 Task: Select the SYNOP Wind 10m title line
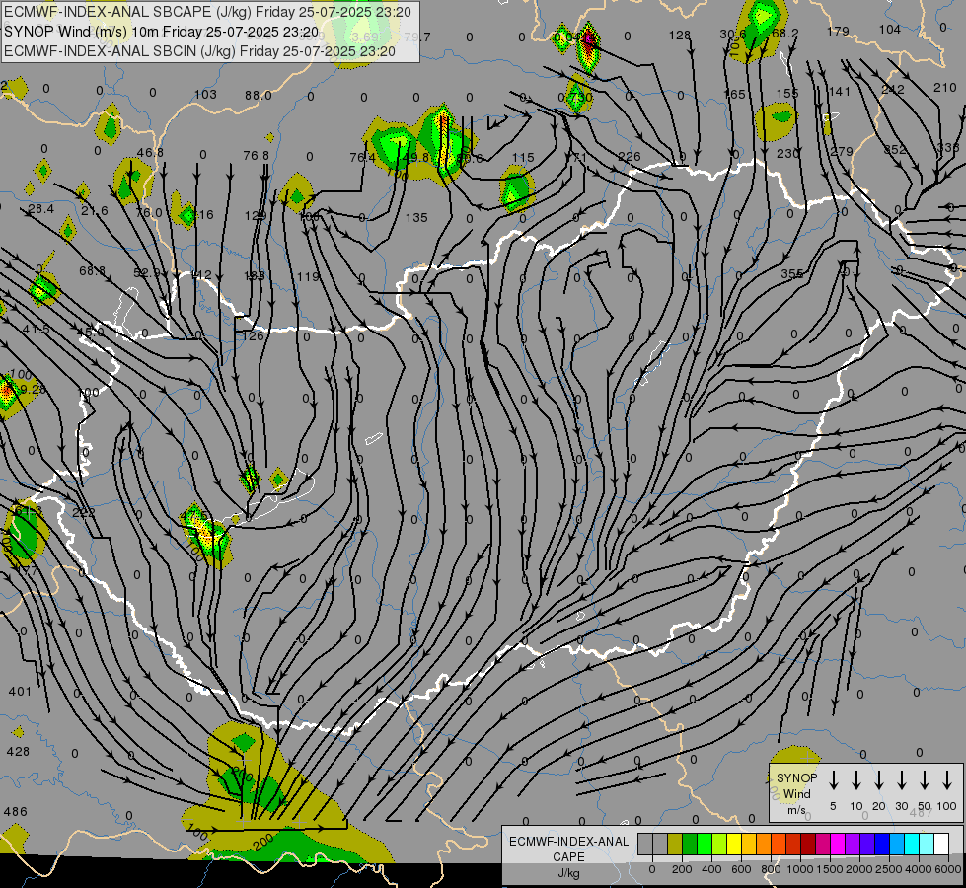[162, 32]
